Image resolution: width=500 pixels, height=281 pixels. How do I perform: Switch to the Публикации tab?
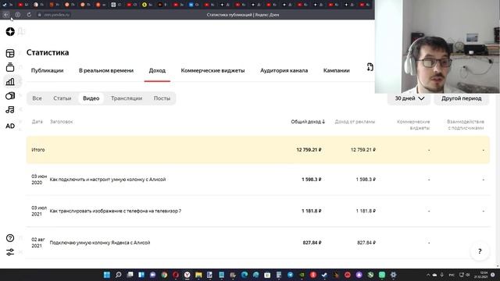[47, 70]
